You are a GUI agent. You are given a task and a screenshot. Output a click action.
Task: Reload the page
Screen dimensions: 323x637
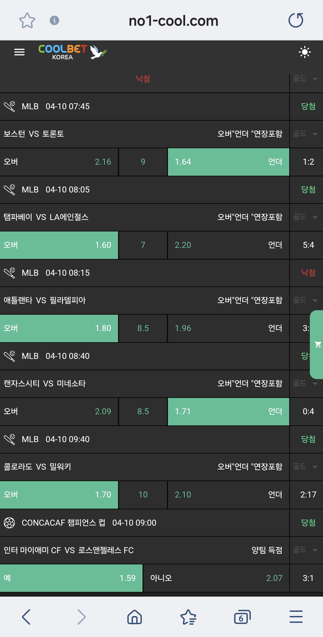[296, 21]
